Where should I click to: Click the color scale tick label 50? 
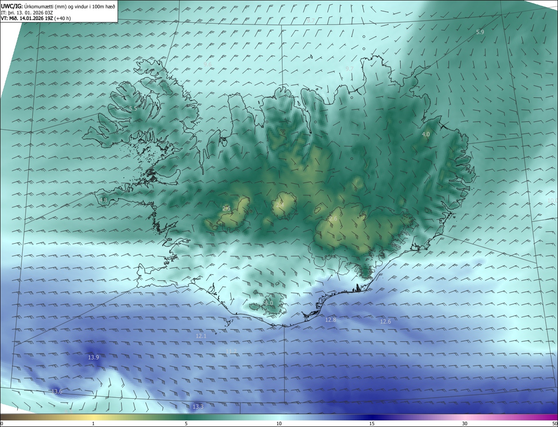coord(554,424)
